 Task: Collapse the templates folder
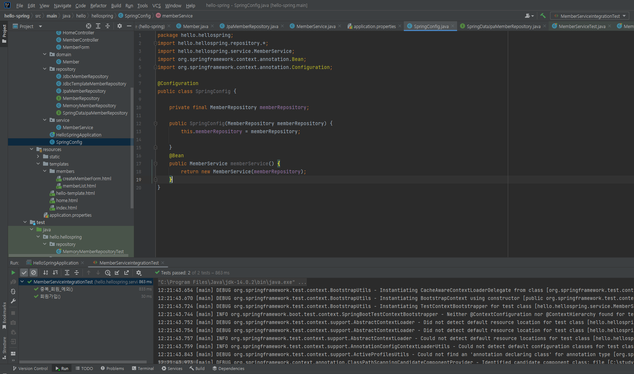(x=38, y=164)
